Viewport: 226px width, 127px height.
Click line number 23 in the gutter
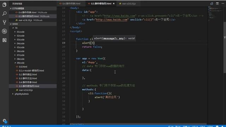(x=64, y=59)
